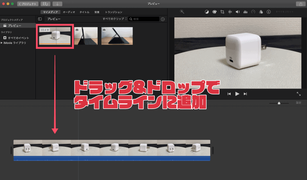
Task: Open the color balance tool
Action: [x=207, y=12]
